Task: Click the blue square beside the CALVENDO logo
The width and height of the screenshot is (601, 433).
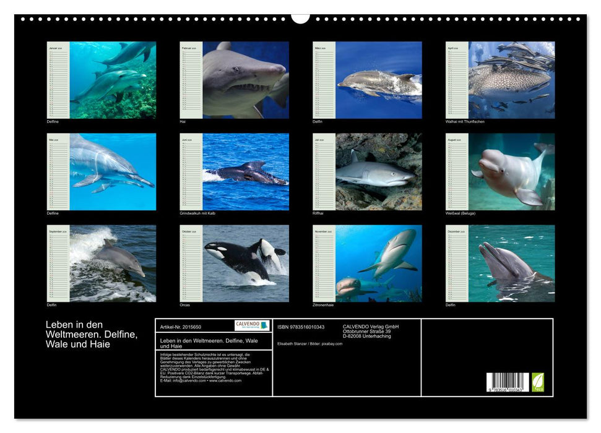Action: (x=264, y=325)
